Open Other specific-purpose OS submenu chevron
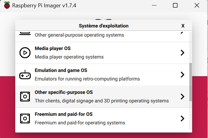208x138 pixels. 182,97
